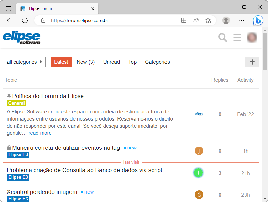The image size is (268, 202).
Task: Open Xcontrol perdendo imagem topic
Action: pyautogui.click(x=42, y=192)
